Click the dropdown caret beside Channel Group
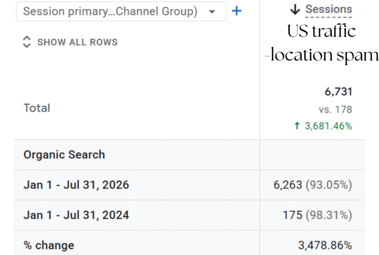 coord(212,11)
